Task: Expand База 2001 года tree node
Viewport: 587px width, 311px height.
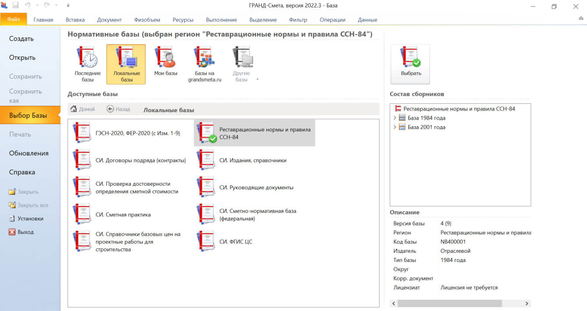Action: pos(394,127)
